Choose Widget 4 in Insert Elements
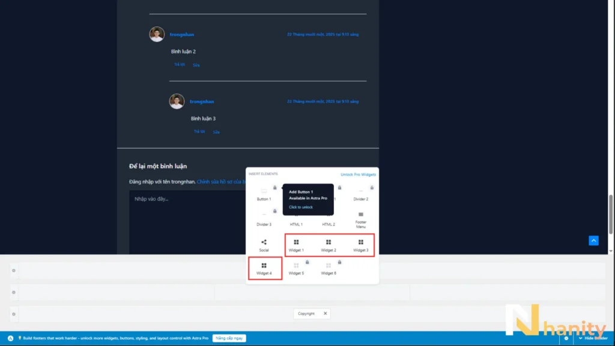This screenshot has width=615, height=346. click(x=264, y=269)
